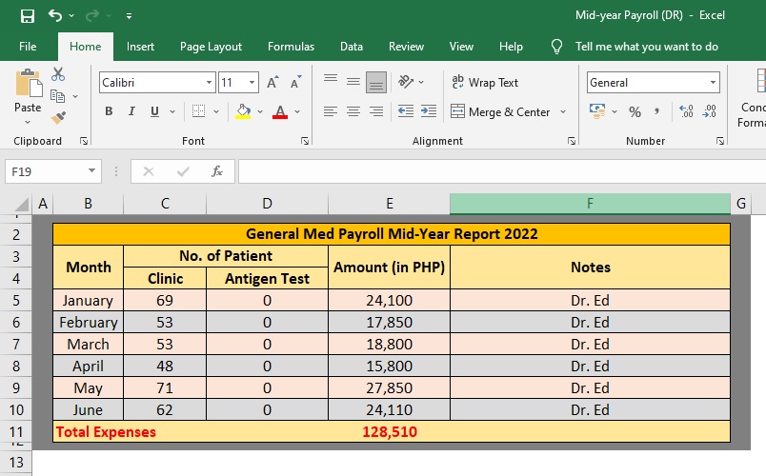The width and height of the screenshot is (766, 476).
Task: Activate the Format Painter brush
Action: [58, 118]
